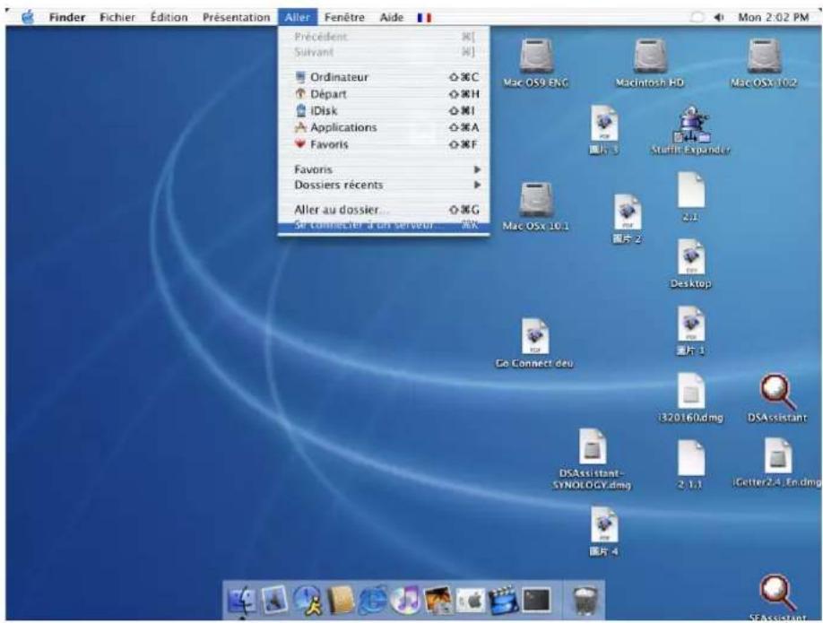Viewport: 823px width, 623px height.
Task: Click the Finder icon in the Dock
Action: coord(242,600)
